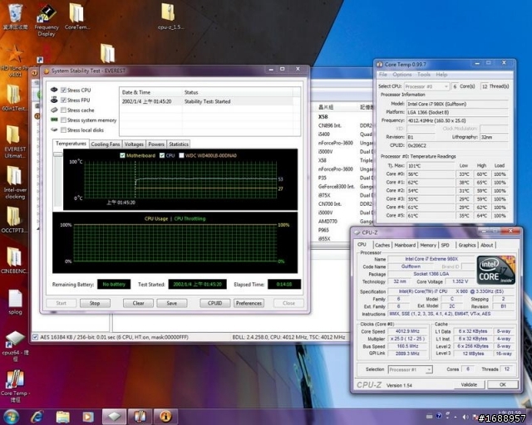Open the Processor Selection dropdown in CPU-Z

pos(410,369)
